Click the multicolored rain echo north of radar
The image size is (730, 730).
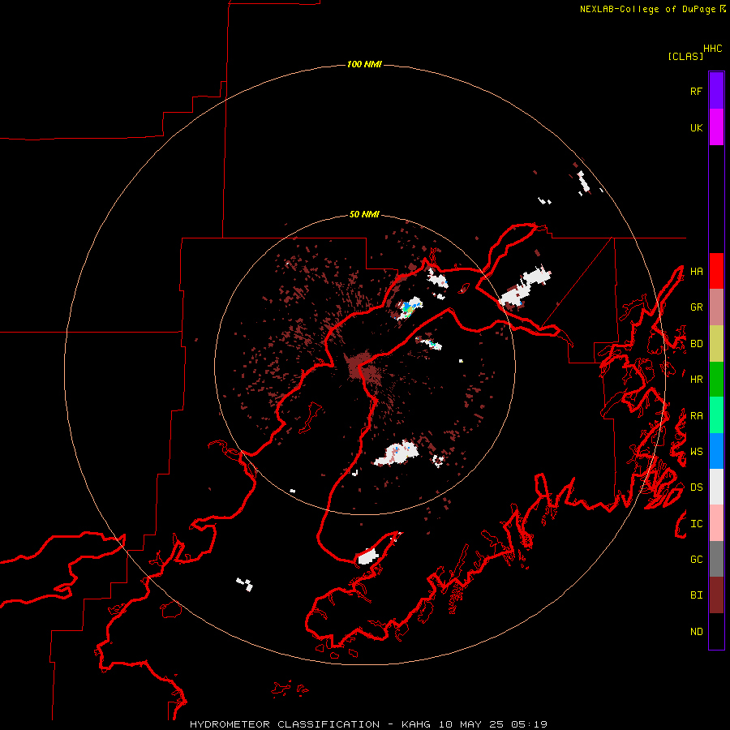(x=410, y=307)
